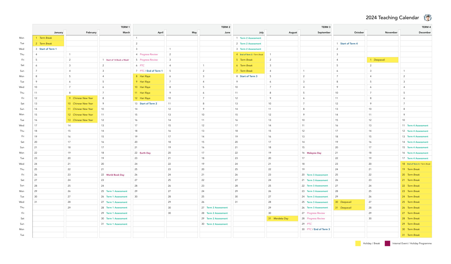Click PTC entry on September 29
451x264 pixels.
pyautogui.click(x=309, y=224)
